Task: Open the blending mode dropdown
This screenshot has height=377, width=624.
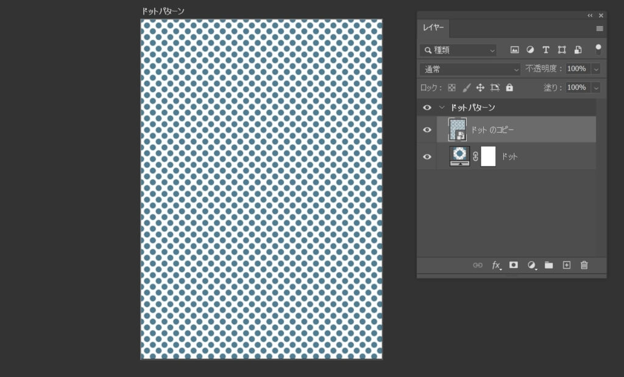Action: click(469, 68)
